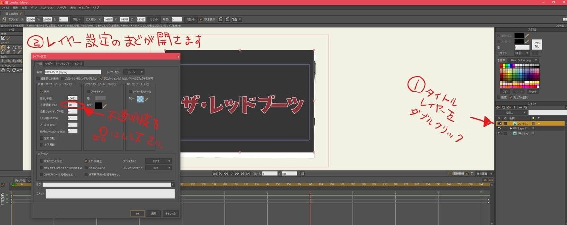
Task: Select the Transform Layer tool in Tools panel
Action: [x=2, y=47]
